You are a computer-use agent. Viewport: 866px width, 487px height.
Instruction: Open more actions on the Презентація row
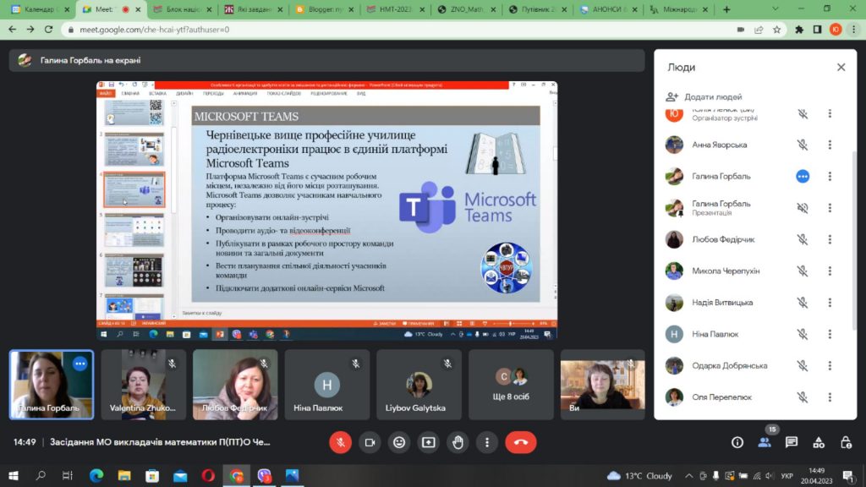point(830,208)
